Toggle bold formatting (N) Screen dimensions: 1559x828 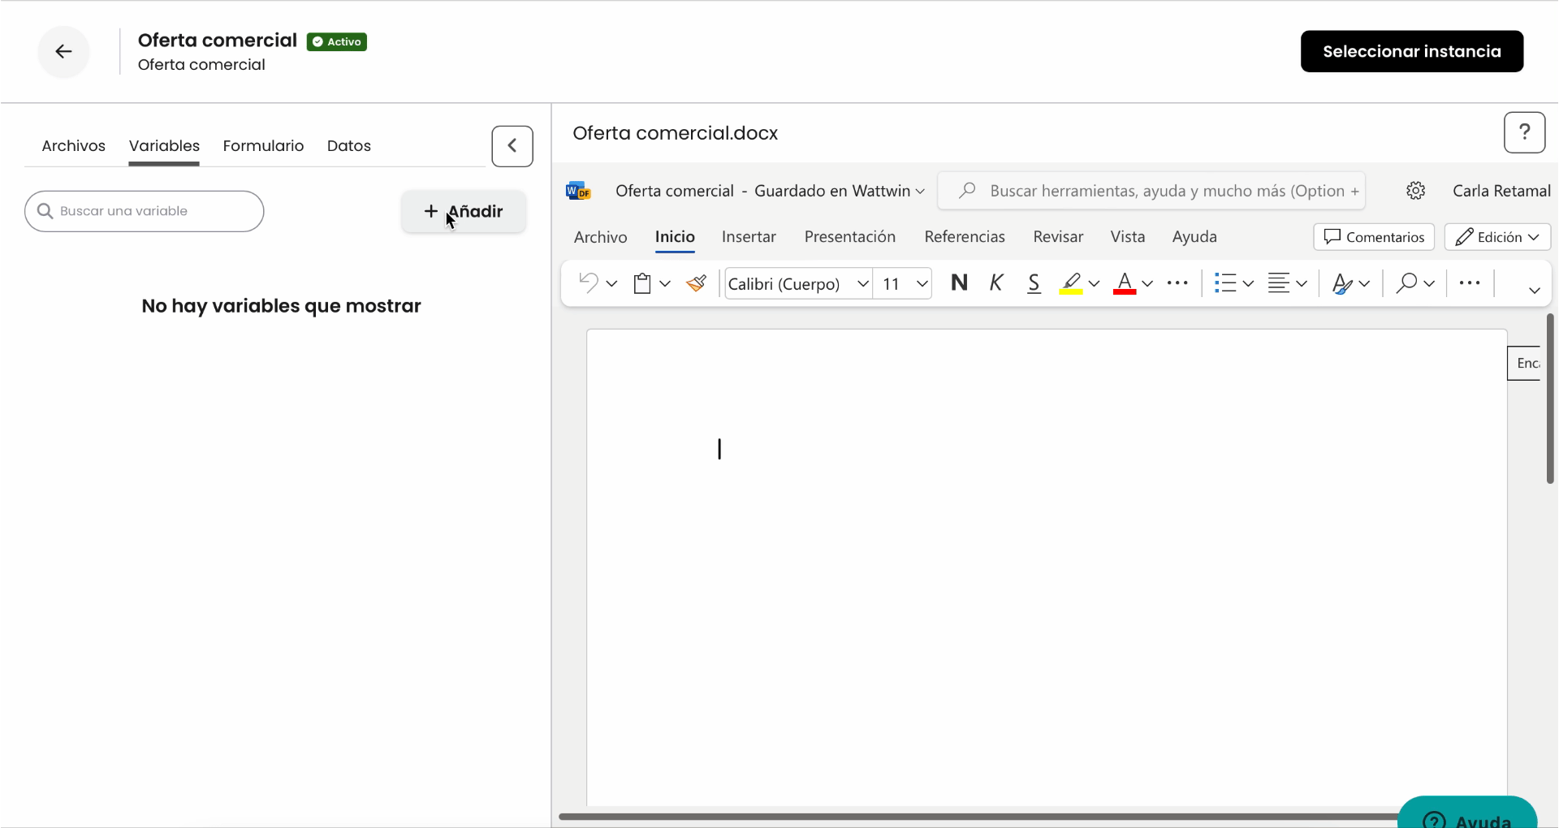(959, 282)
